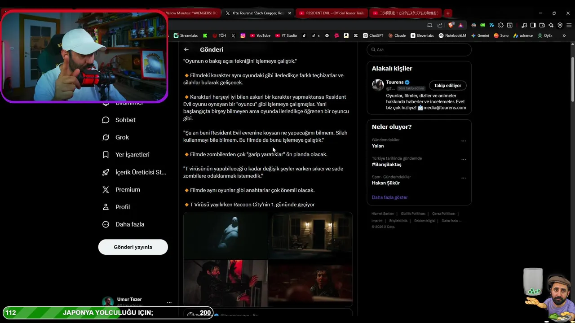
Task: Open the red-lit figure image thumbnail
Action: [225, 283]
